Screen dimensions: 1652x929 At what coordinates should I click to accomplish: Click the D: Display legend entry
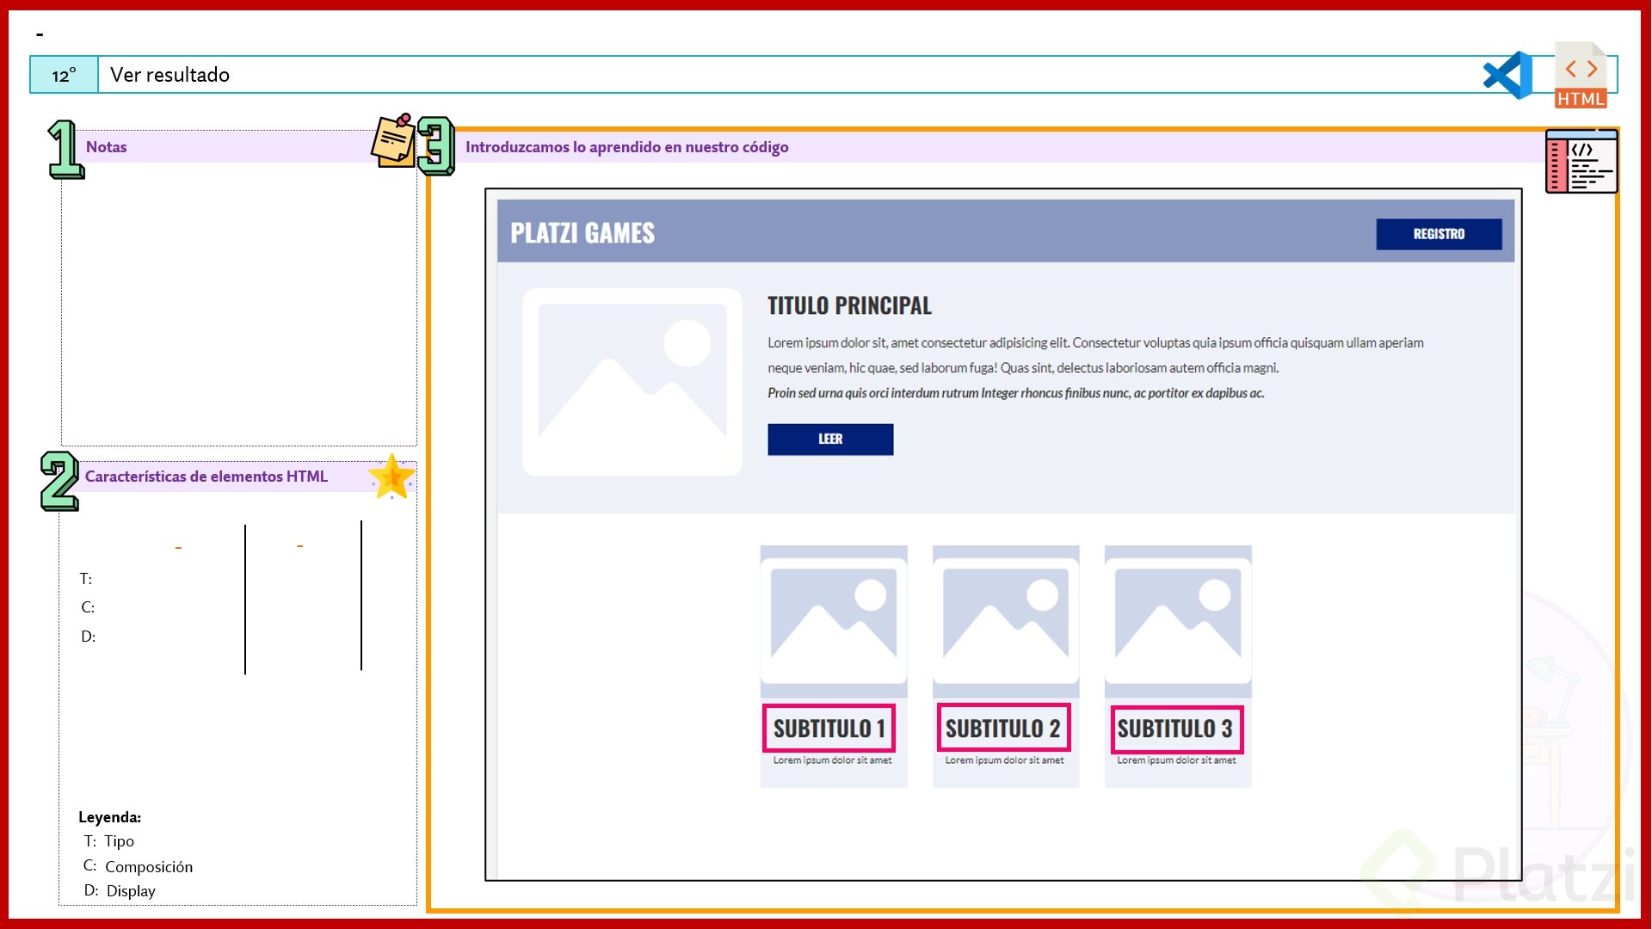(120, 891)
